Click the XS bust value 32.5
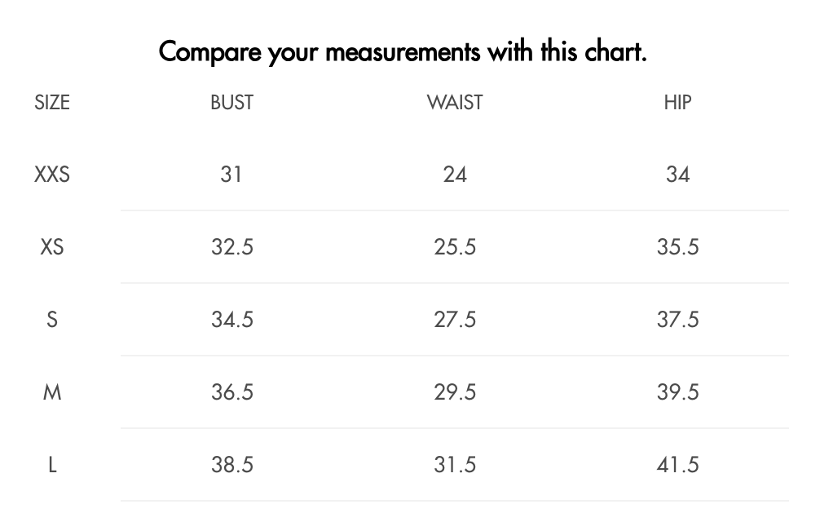 (x=231, y=246)
